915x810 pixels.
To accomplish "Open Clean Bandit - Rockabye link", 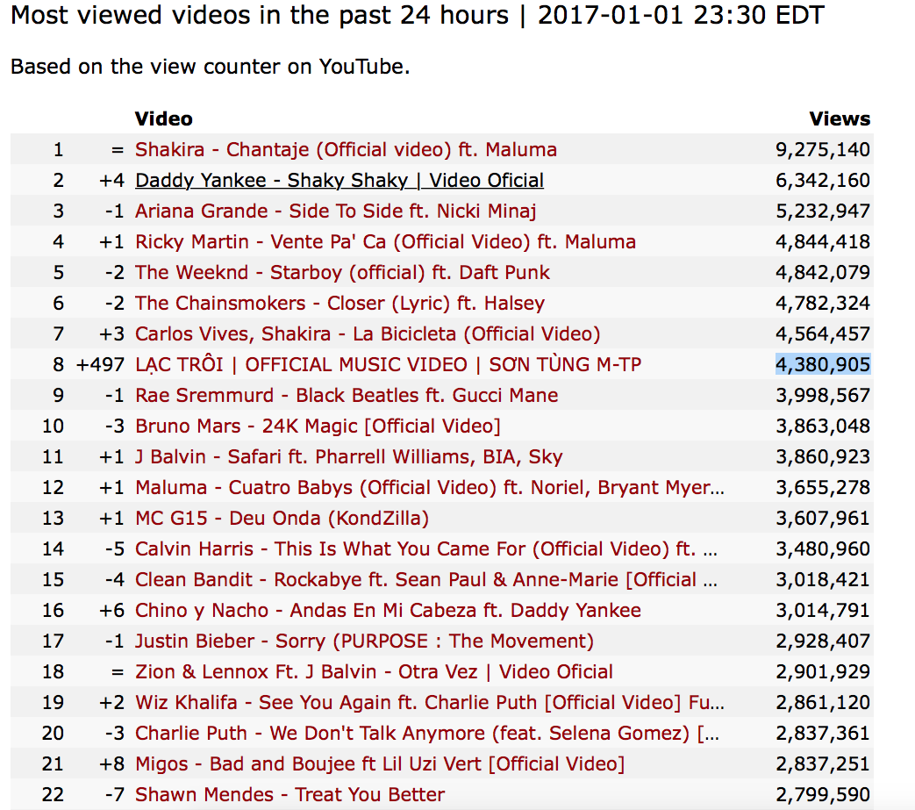I will pos(426,580).
